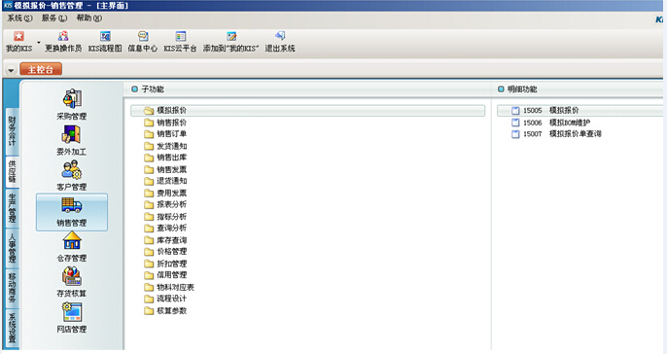
Task: Select the 查询分析 folder
Action: (x=165, y=228)
